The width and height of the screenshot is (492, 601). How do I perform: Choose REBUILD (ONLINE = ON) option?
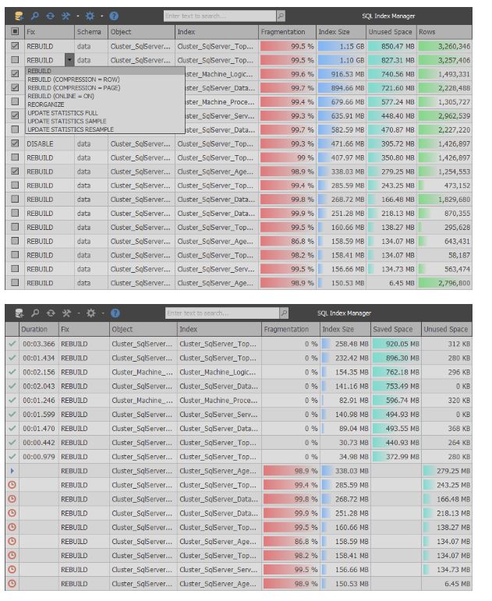click(x=105, y=96)
